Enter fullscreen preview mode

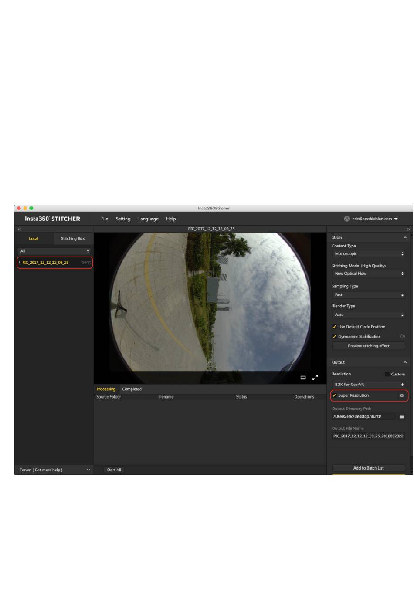tap(315, 378)
